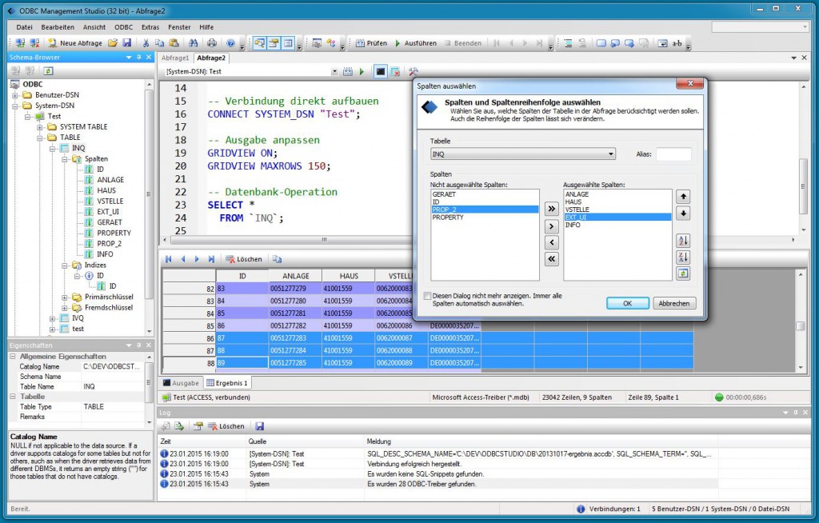The height and width of the screenshot is (523, 819).
Task: Sort selected columns ascending A-Z
Action: [x=683, y=241]
